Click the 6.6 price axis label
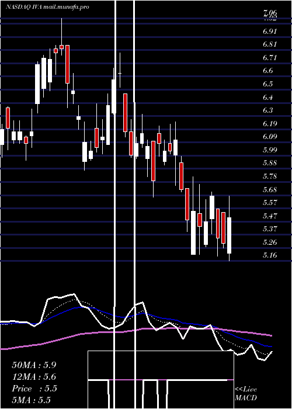 268,71
